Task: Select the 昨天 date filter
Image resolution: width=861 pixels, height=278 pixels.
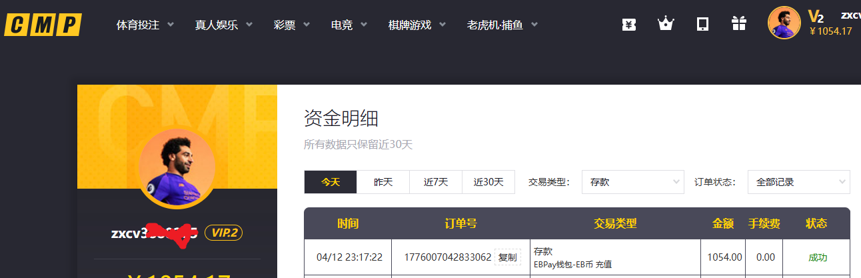Action: pos(383,182)
